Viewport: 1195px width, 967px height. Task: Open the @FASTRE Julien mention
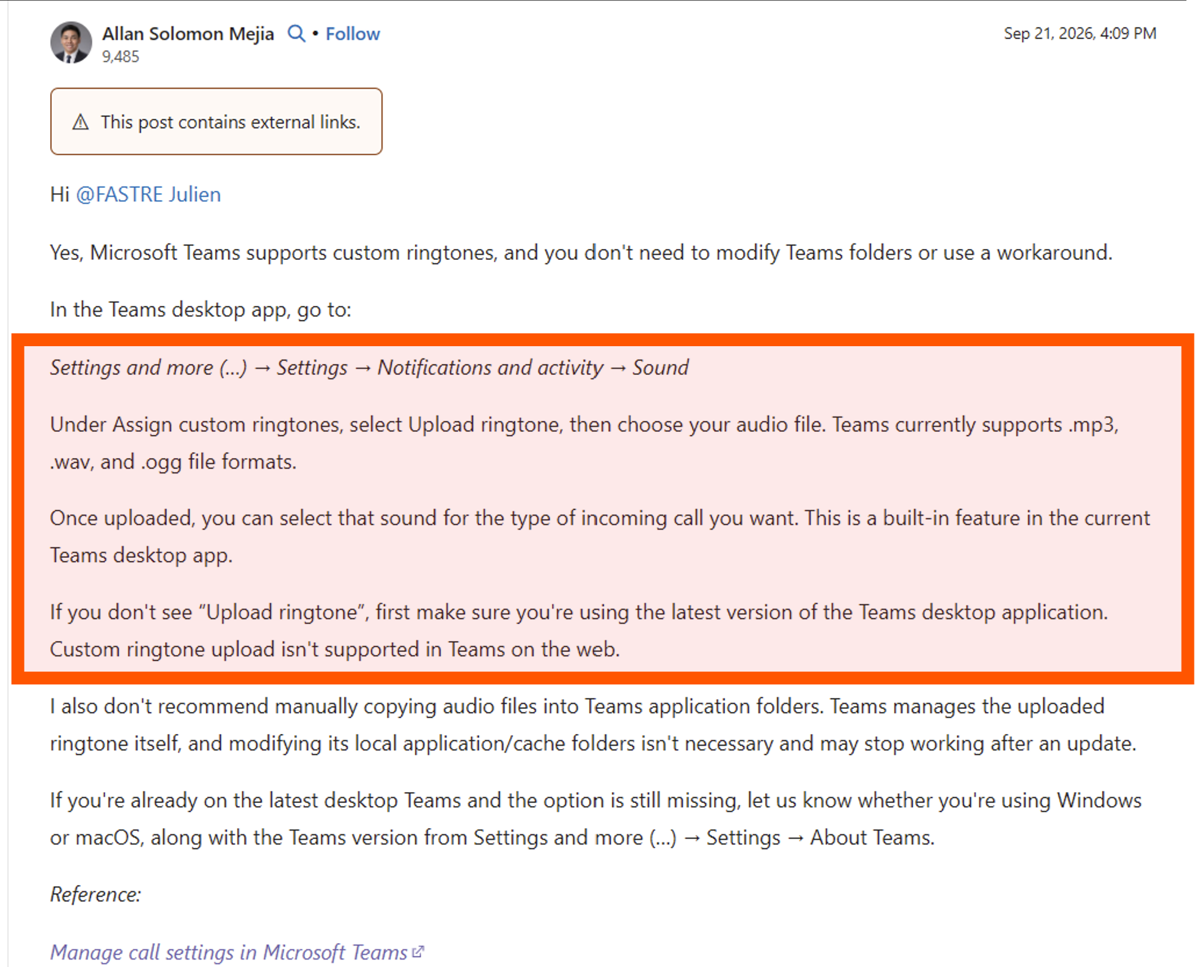coord(149,195)
